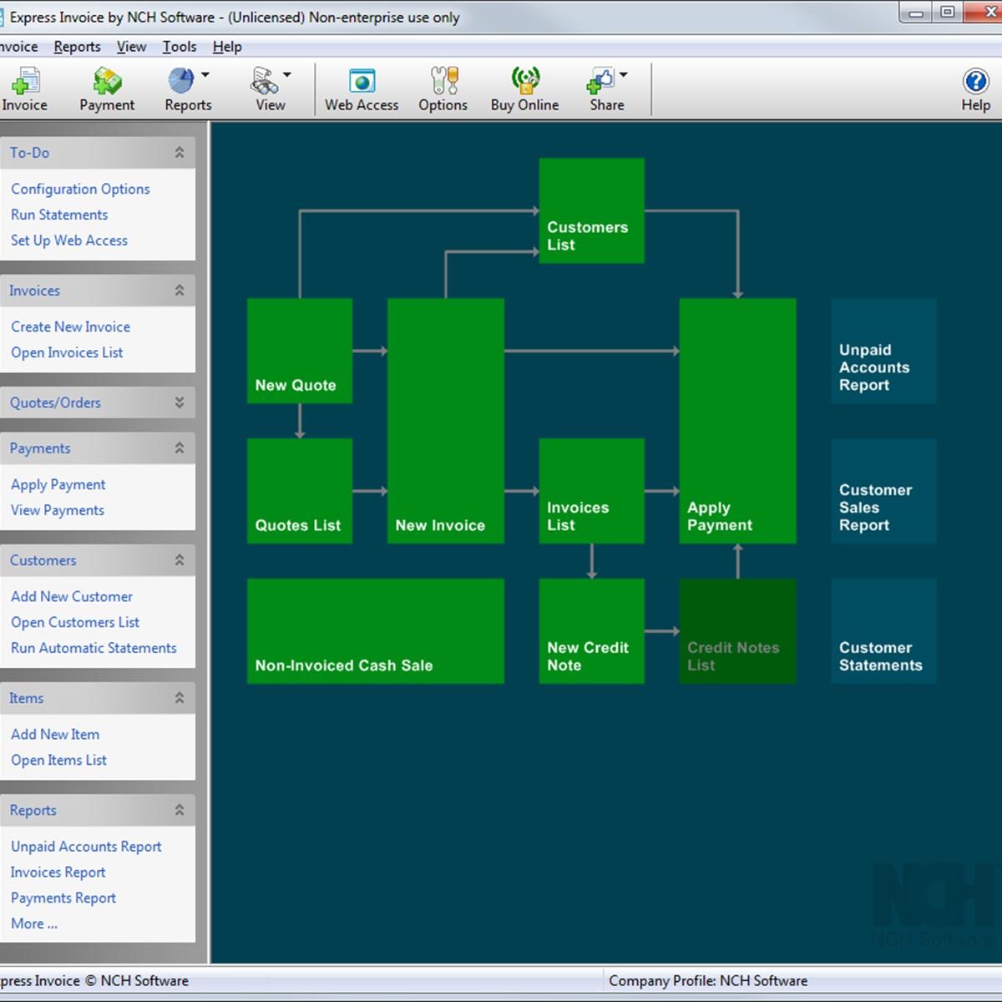Open Help question mark icon

[975, 82]
